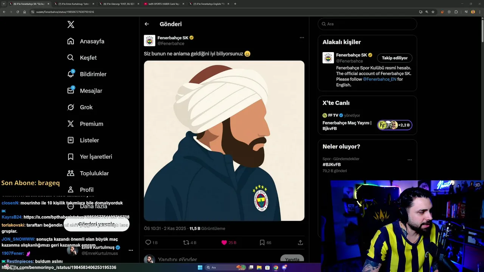Click the back arrow beside Gönderi
This screenshot has width=484, height=272.
pyautogui.click(x=147, y=24)
